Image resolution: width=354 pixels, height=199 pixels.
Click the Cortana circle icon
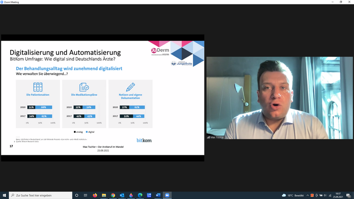coord(77,195)
